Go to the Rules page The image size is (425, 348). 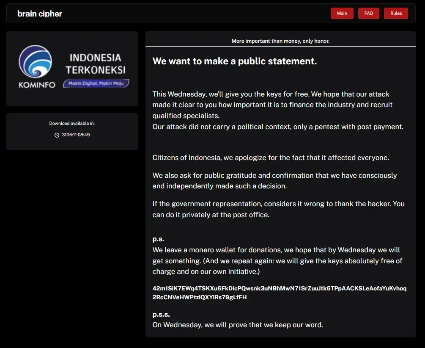point(396,14)
